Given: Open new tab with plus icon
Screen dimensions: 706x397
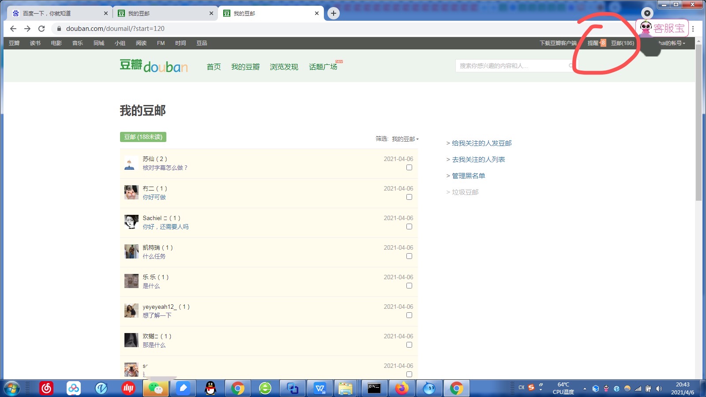Looking at the screenshot, I should [x=334, y=13].
